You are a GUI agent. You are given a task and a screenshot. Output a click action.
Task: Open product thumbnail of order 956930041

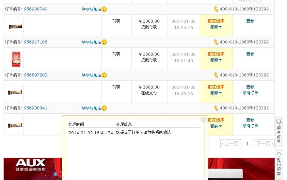tap(15, 125)
